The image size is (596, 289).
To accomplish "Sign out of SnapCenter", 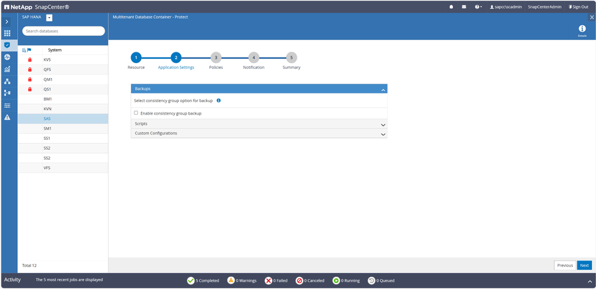I will [578, 7].
